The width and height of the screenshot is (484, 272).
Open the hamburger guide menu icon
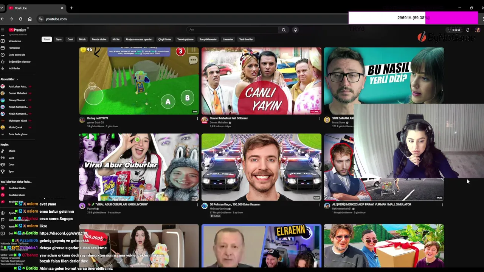coord(2,30)
